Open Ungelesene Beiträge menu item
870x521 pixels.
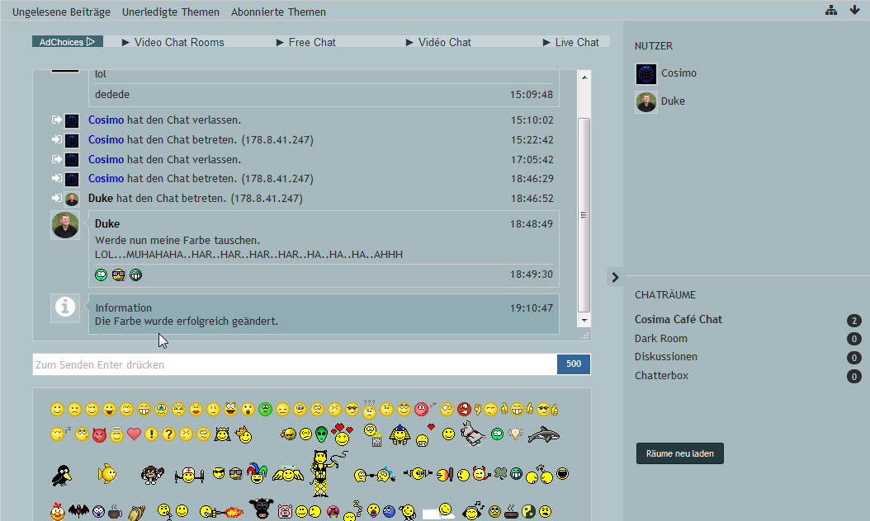click(61, 12)
